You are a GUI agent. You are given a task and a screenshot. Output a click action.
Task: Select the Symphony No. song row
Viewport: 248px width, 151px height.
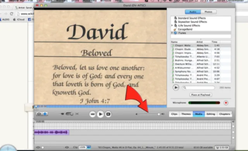(201, 71)
